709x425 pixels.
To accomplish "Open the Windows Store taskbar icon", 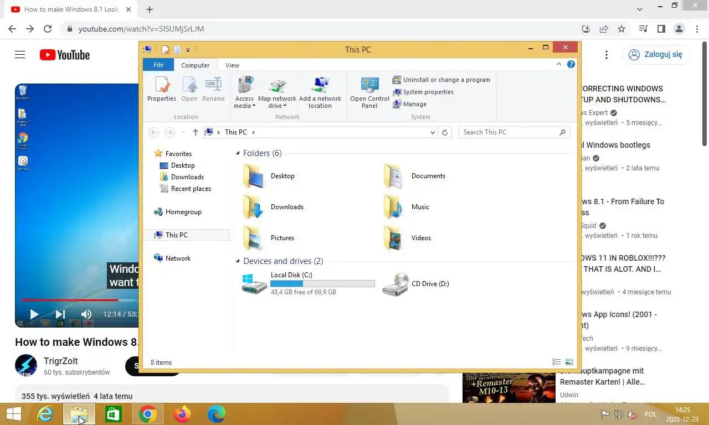I will coord(114,414).
